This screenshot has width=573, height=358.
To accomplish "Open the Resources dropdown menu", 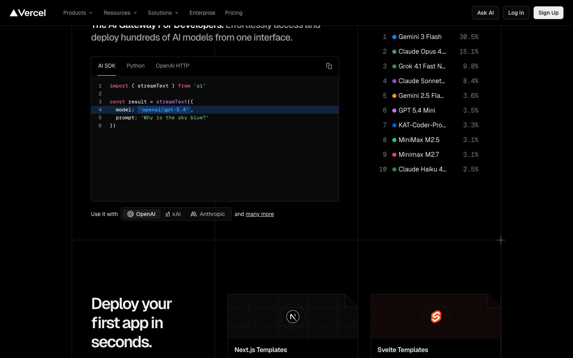I will (120, 13).
